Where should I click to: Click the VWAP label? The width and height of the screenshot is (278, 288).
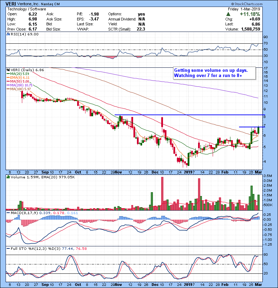83,29
